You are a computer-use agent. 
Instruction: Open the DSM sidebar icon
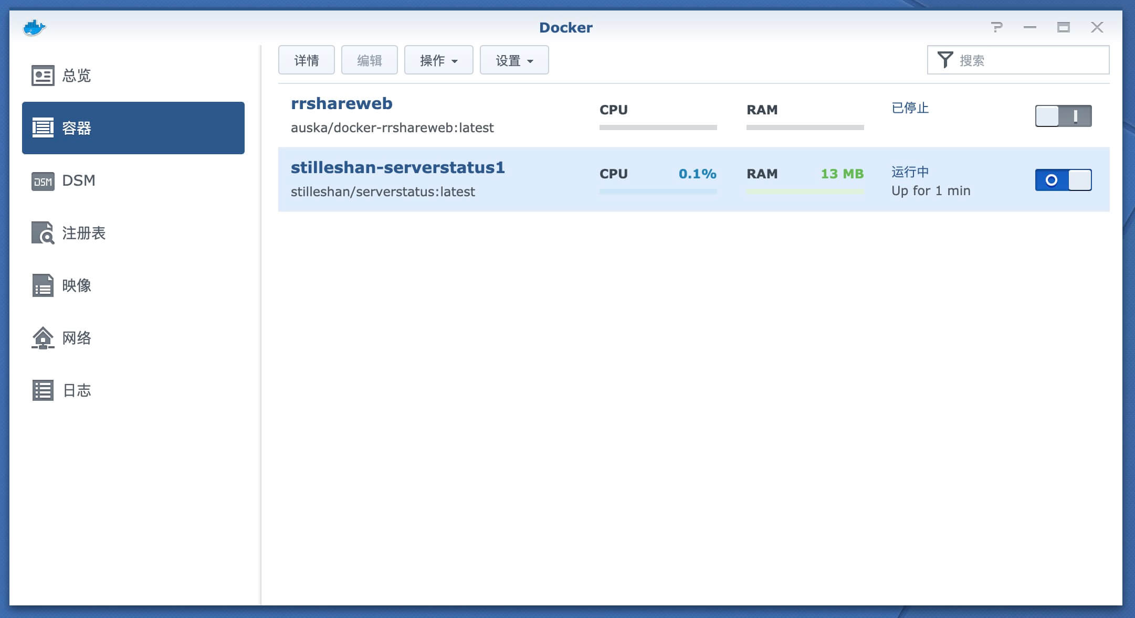pos(43,181)
